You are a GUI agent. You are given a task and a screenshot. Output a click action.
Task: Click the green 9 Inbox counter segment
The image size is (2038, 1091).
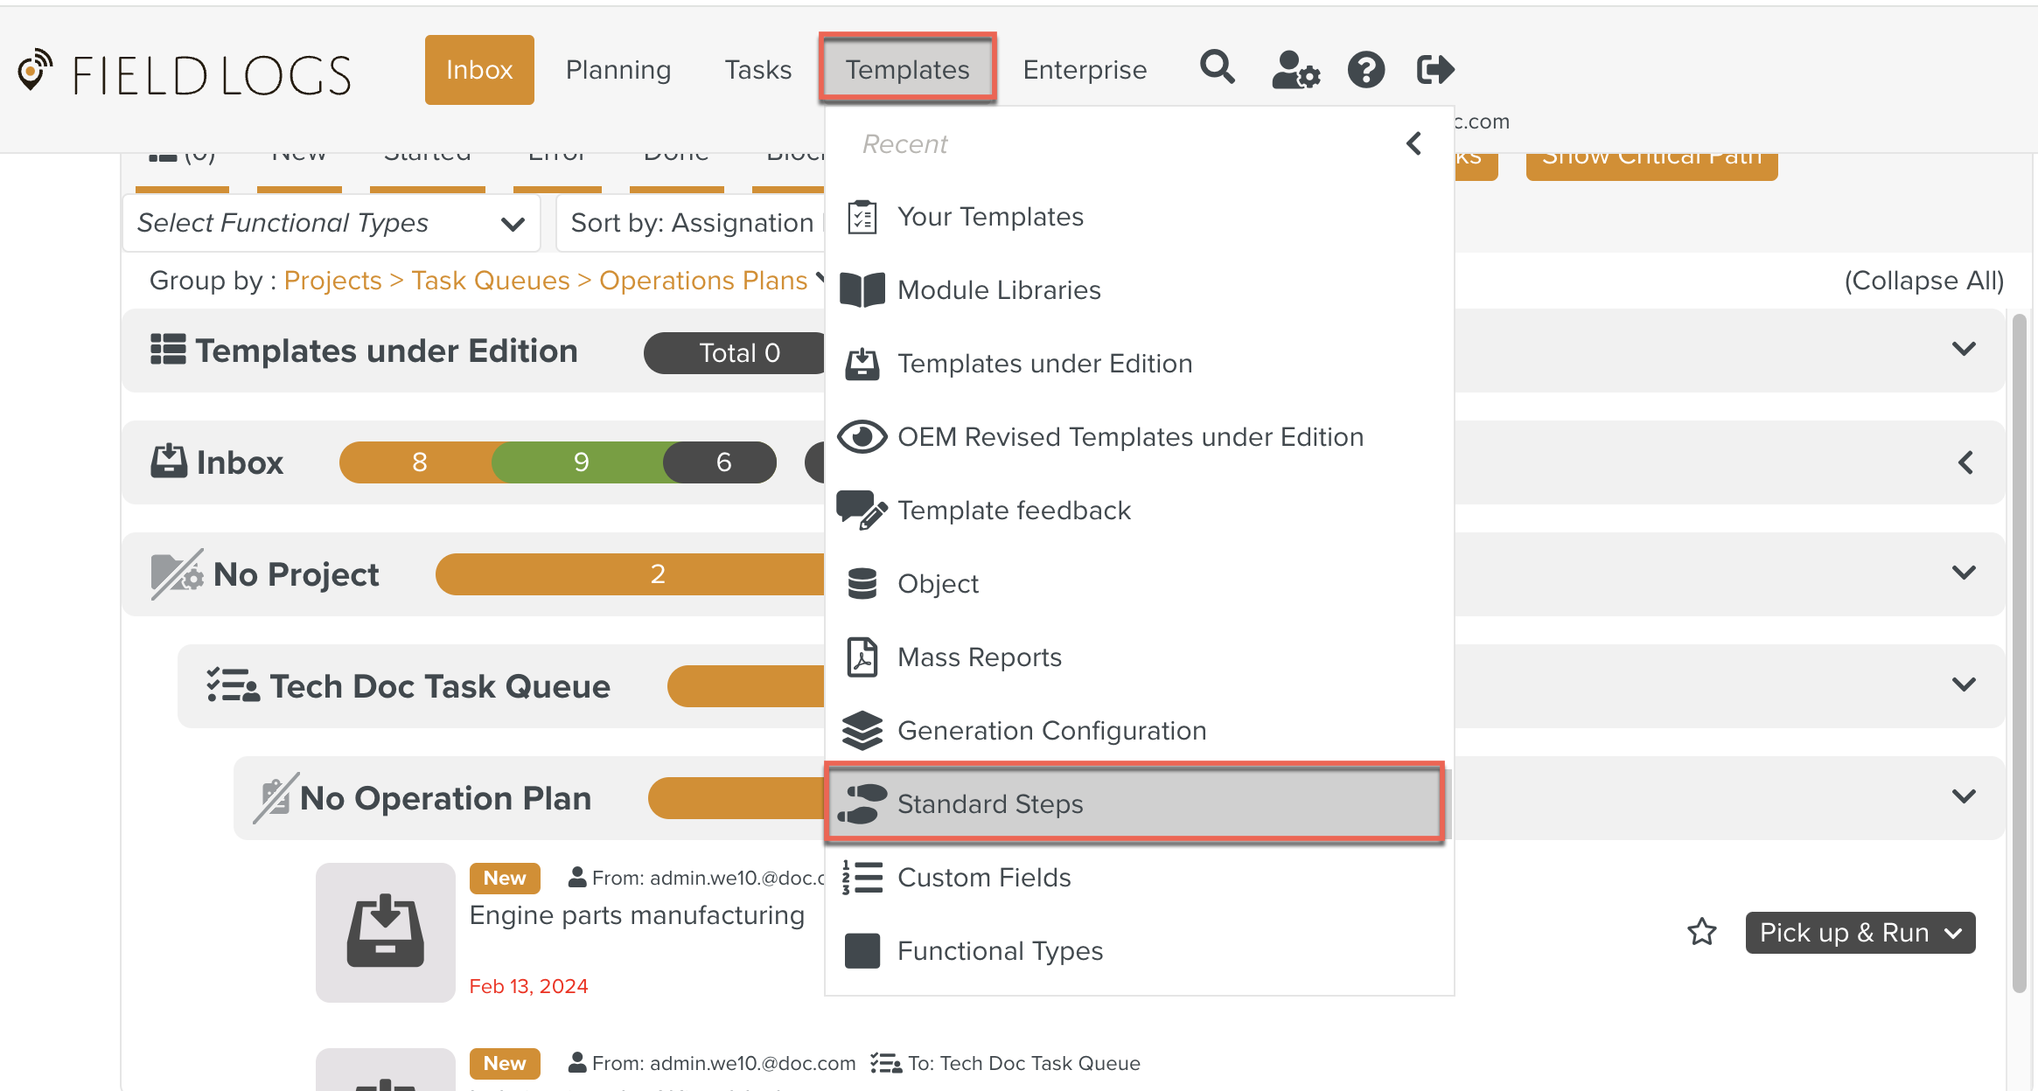point(581,462)
